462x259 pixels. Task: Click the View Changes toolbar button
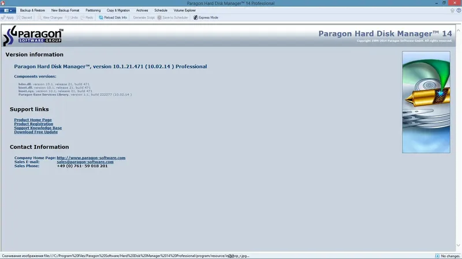click(50, 18)
